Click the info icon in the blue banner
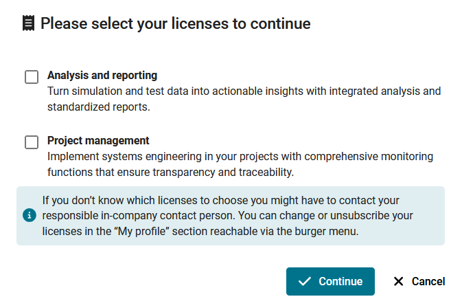The height and width of the screenshot is (299, 462). coord(29,216)
